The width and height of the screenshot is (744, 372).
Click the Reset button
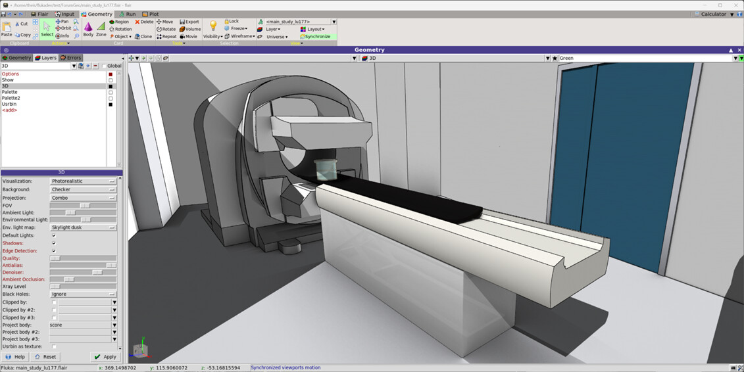point(45,357)
